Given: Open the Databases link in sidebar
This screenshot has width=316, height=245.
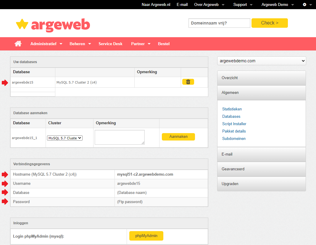Looking at the screenshot, I should pos(231,116).
